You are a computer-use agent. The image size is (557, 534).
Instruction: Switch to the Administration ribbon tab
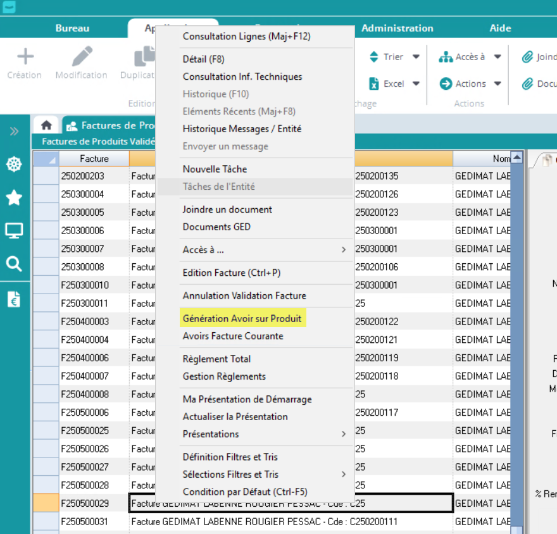[x=397, y=28]
